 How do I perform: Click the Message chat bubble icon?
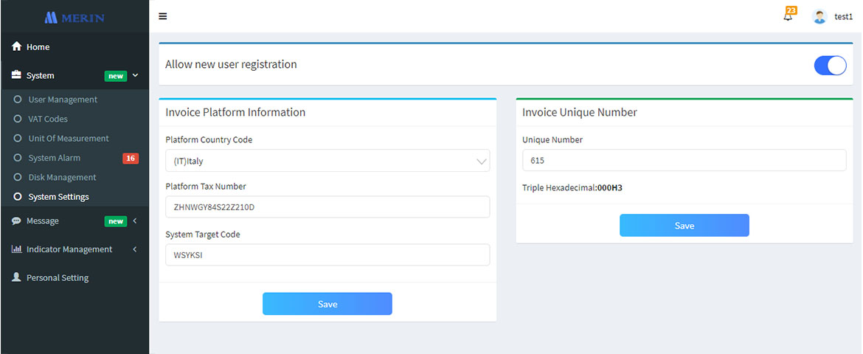16,221
